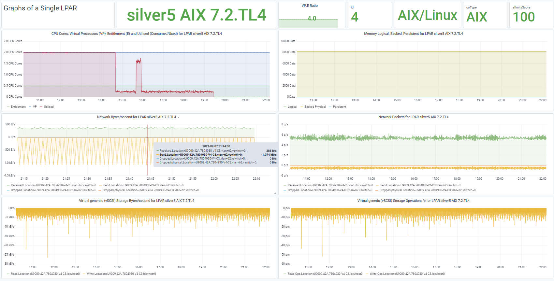
Task: Open the vSCSI Storage Bytes/second panel title menu
Action: click(137, 201)
